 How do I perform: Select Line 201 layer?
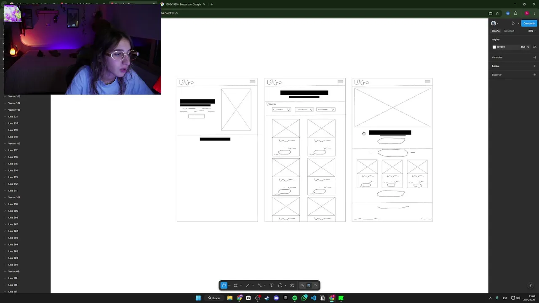tap(13, 265)
